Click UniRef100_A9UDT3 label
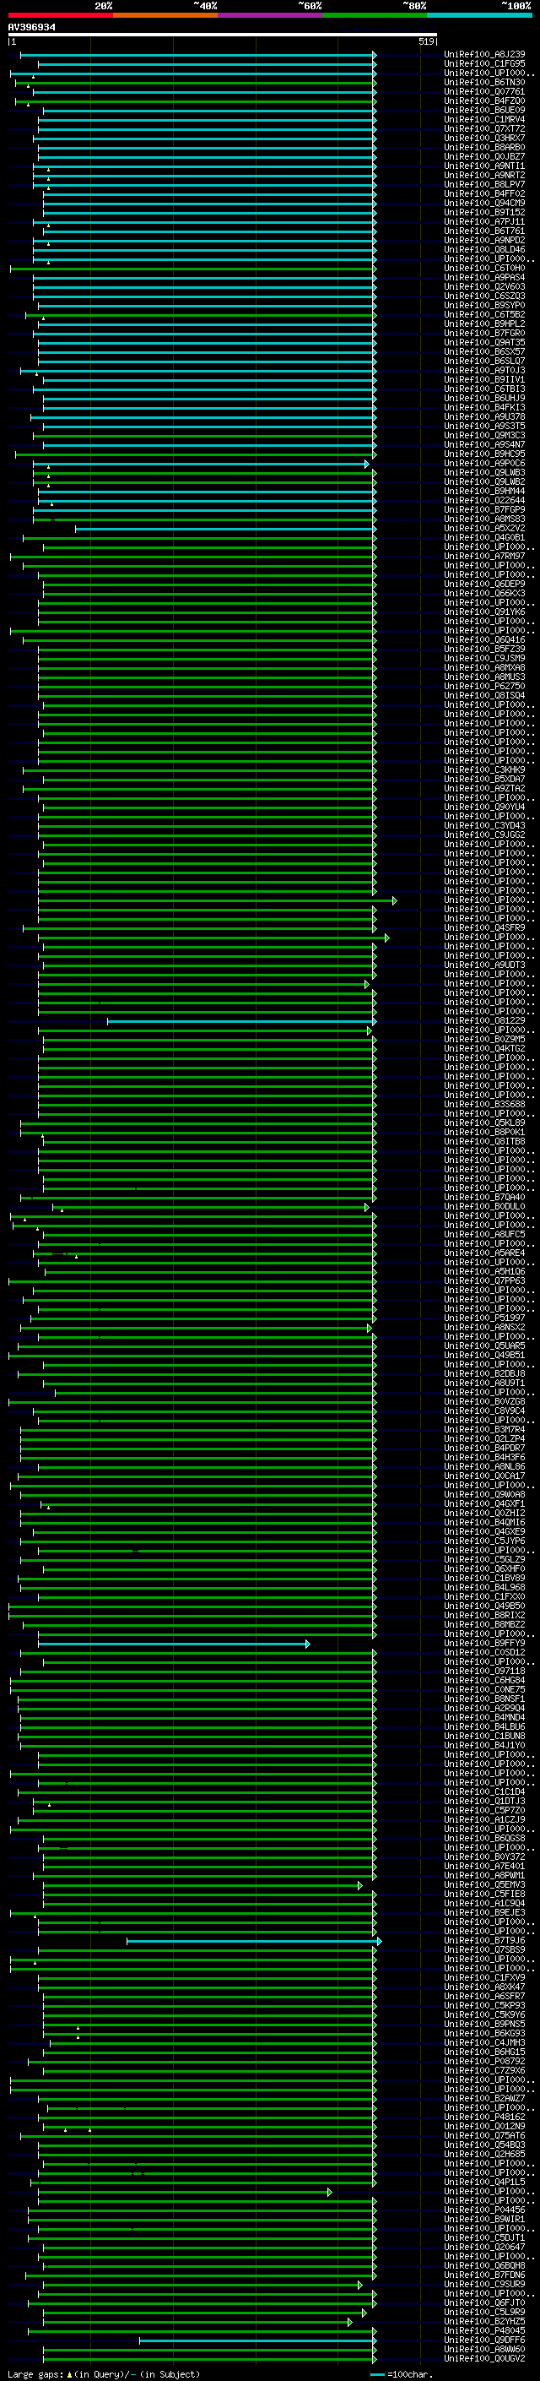This screenshot has height=2381, width=540. click(x=484, y=965)
